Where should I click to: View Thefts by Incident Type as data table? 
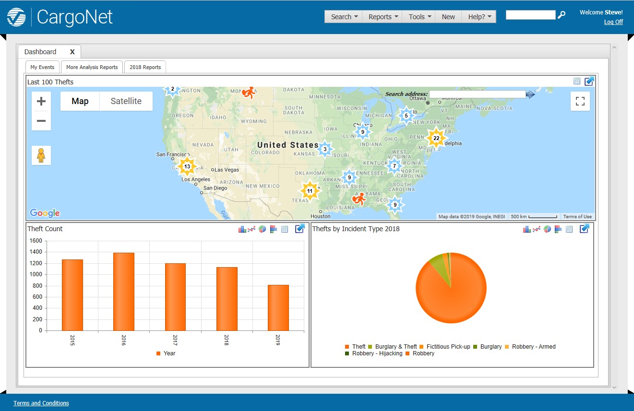(569, 229)
